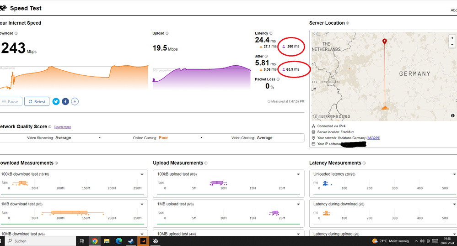The width and height of the screenshot is (457, 246).
Task: Open Task View on the taskbar
Action: [82, 241]
